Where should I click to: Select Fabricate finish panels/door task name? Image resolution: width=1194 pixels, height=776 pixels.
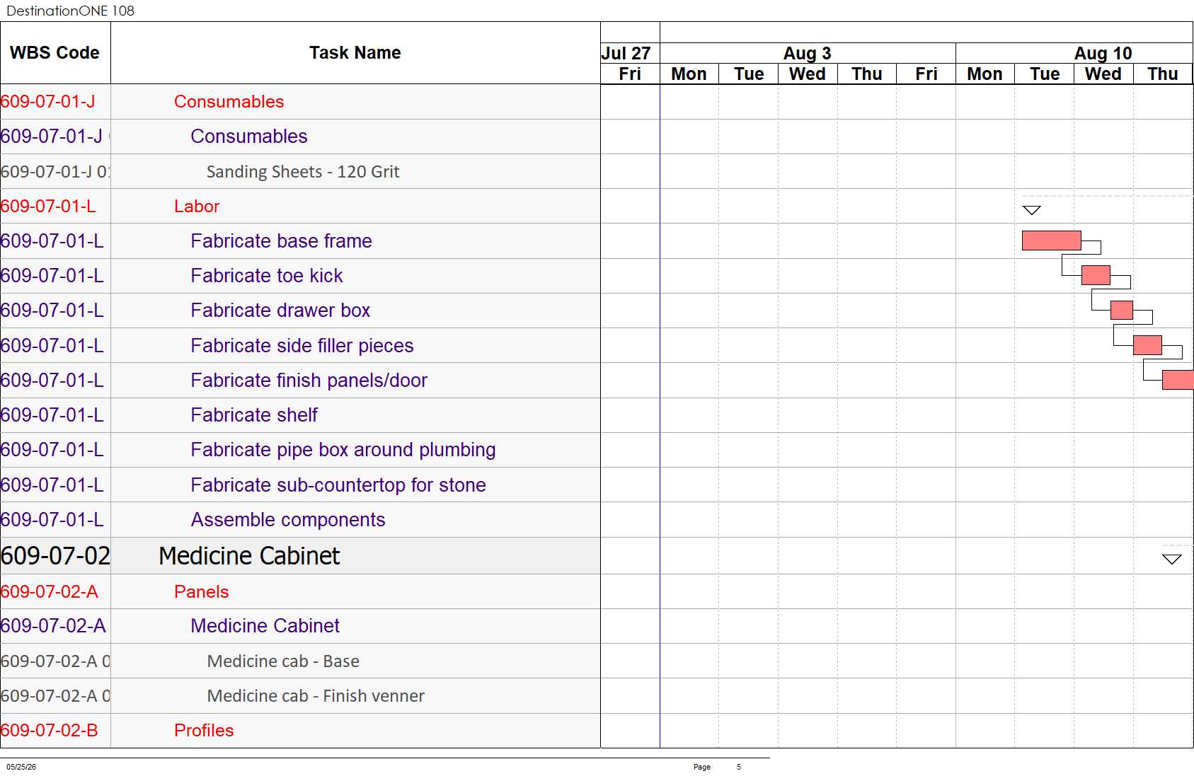(x=309, y=381)
